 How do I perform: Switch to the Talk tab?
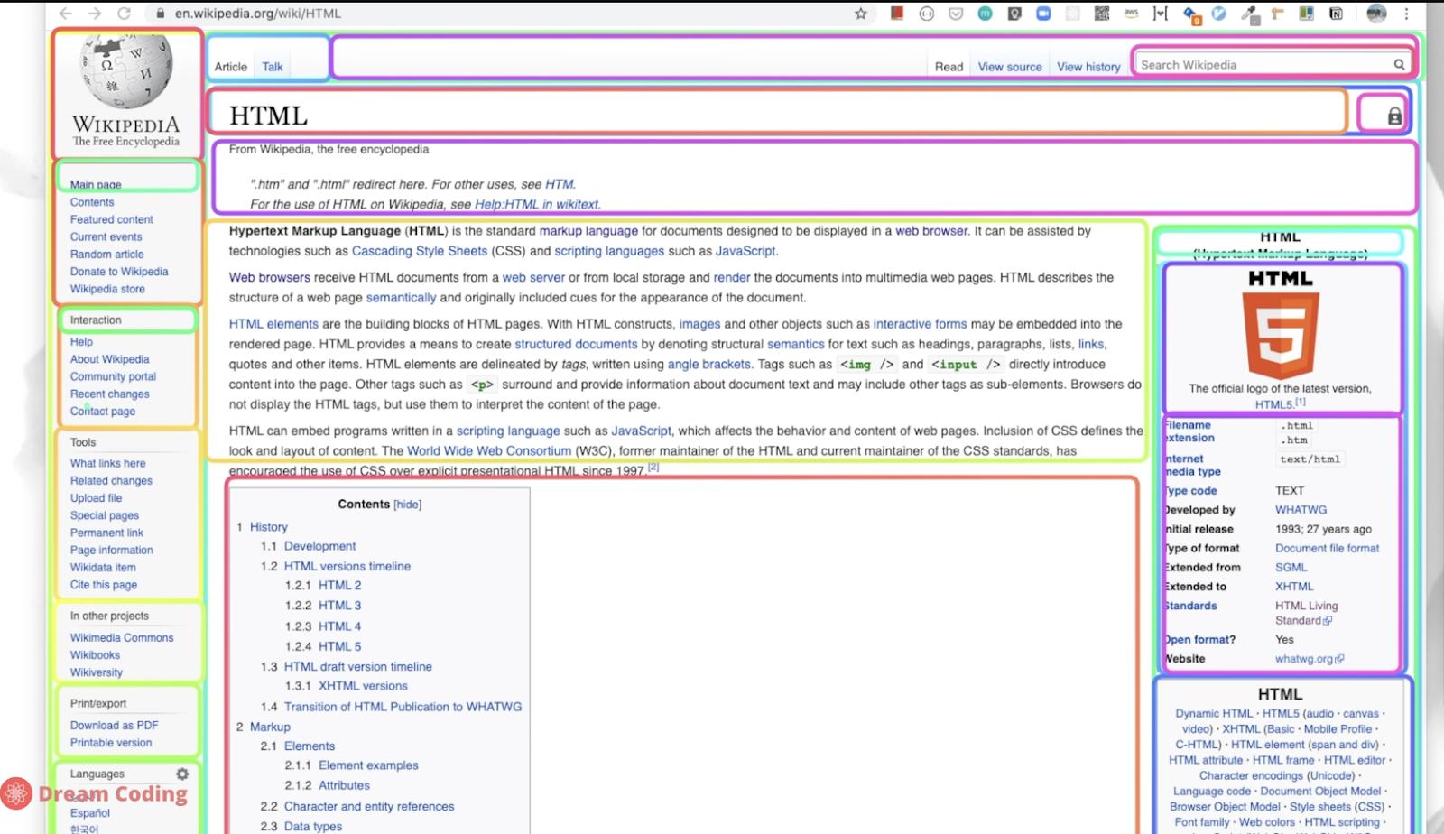273,67
